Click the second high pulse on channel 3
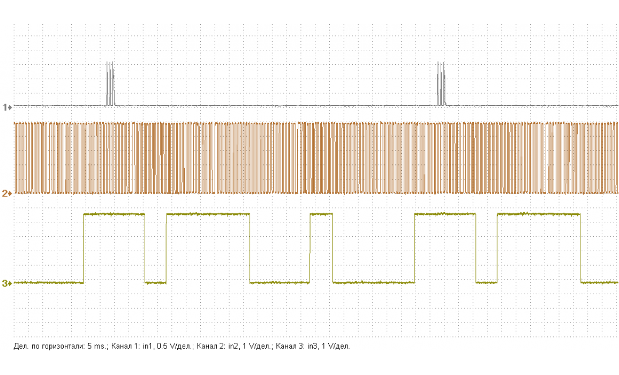The image size is (619, 375). pyautogui.click(x=208, y=214)
